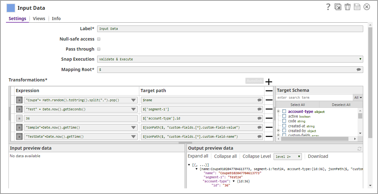This screenshot has height=194, width=378.
Task: Click the blue snap icon beside Input Data title
Action: point(11,8)
